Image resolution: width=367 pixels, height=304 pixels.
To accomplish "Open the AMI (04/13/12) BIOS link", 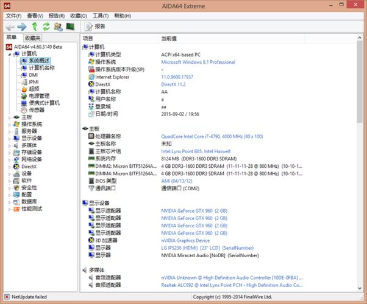I will pos(177,181).
